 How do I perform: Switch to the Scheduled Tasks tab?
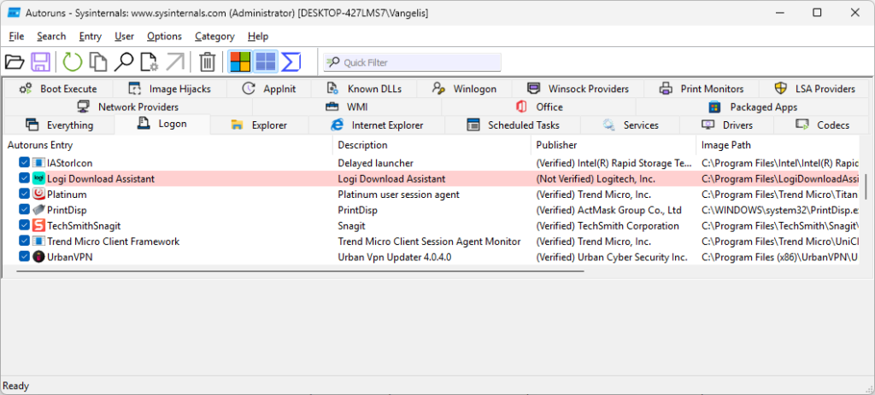(513, 125)
